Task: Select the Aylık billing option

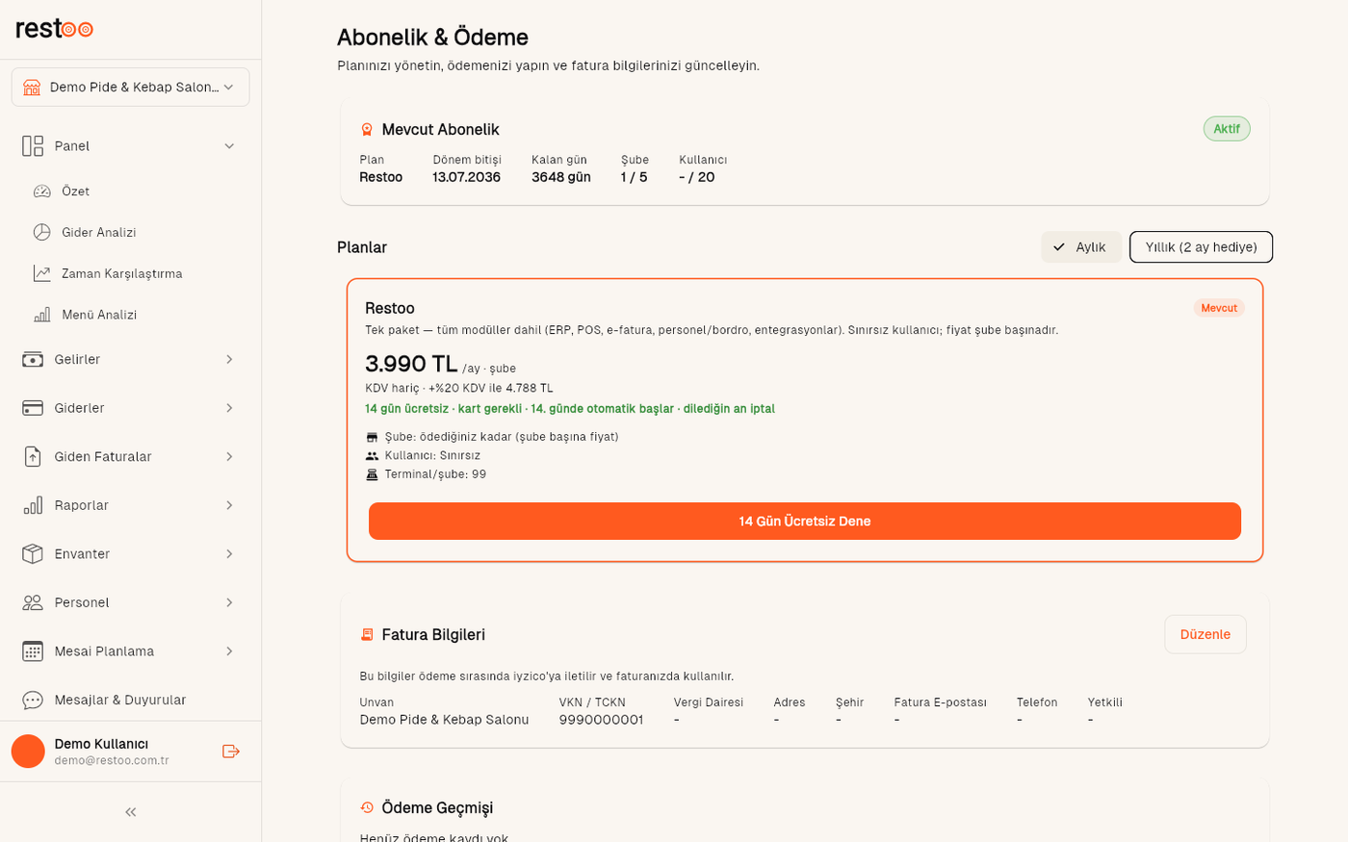Action: [1080, 247]
